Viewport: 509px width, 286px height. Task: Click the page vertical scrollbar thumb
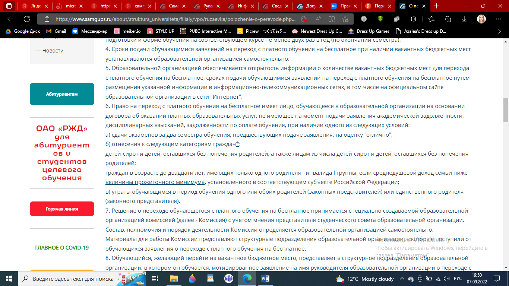(506, 110)
